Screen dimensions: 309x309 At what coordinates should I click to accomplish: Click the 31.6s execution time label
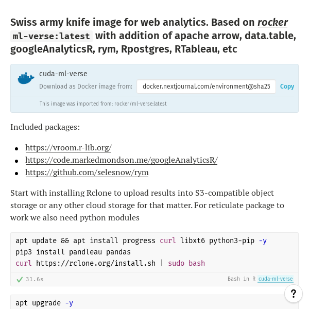click(x=35, y=279)
